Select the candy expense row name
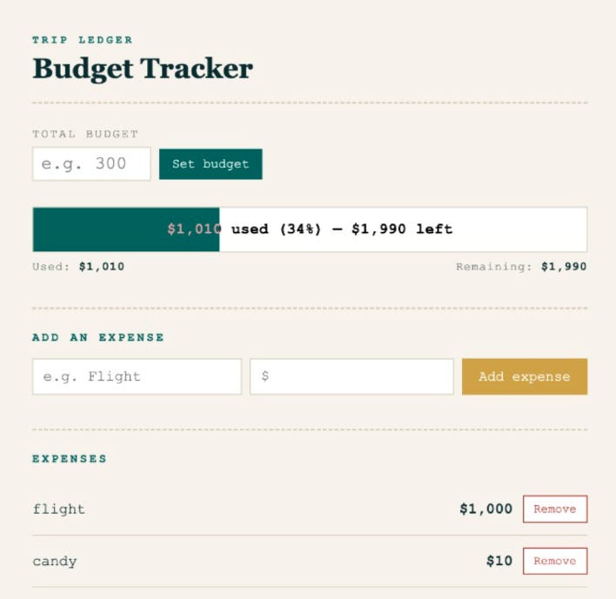The height and width of the screenshot is (599, 616). (x=55, y=562)
